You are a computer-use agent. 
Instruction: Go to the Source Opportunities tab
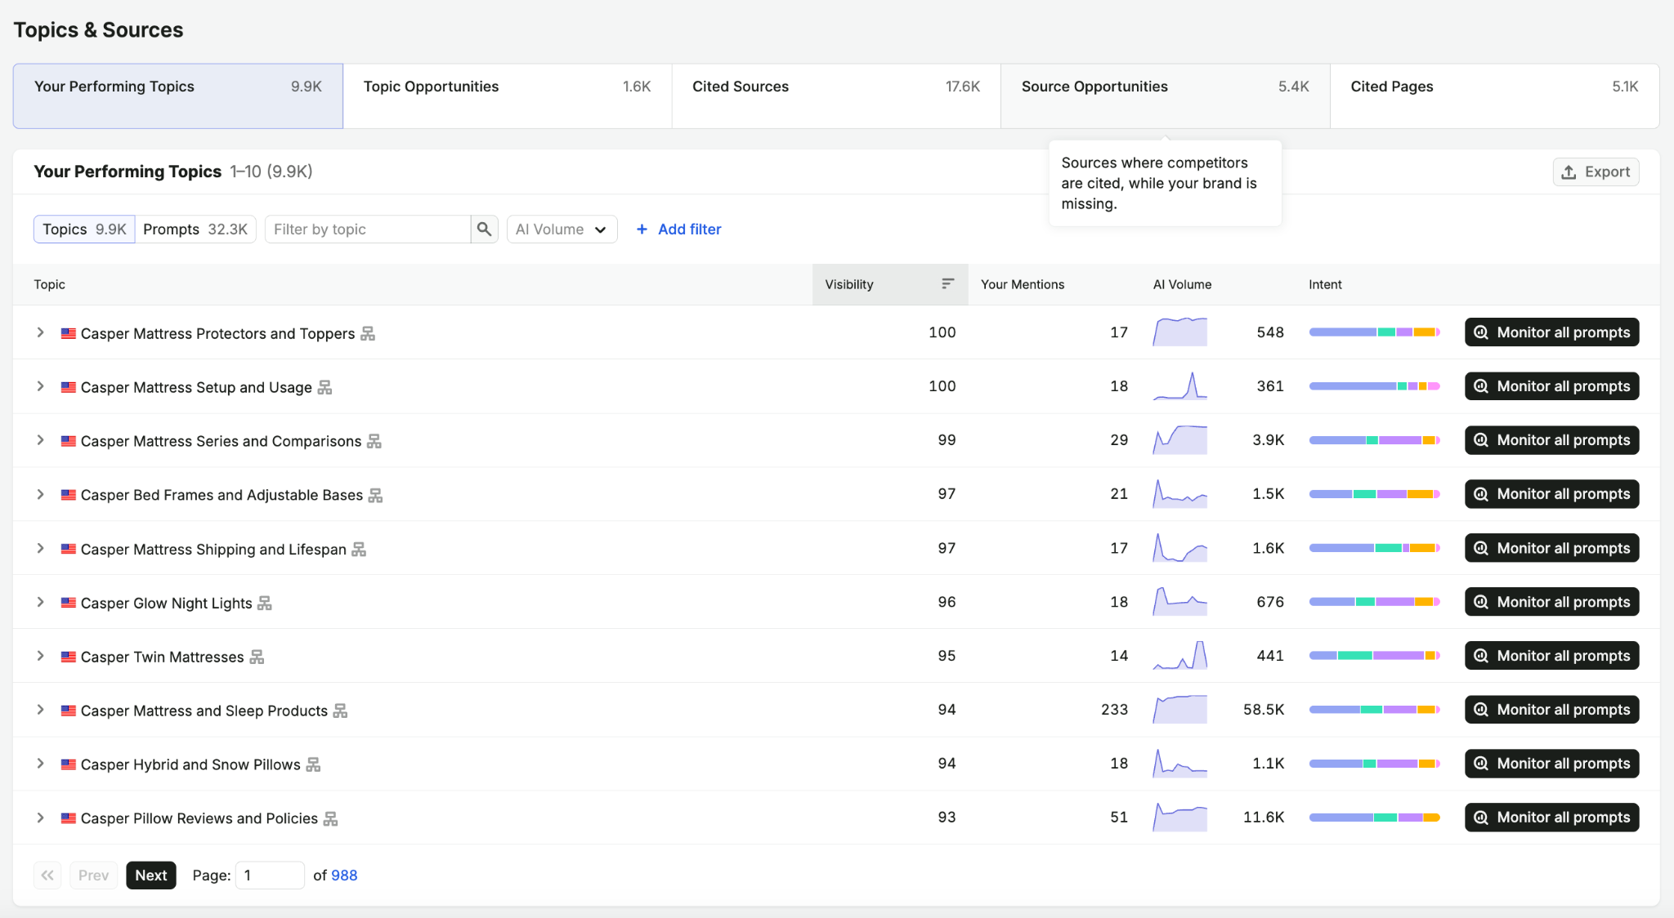click(x=1166, y=96)
